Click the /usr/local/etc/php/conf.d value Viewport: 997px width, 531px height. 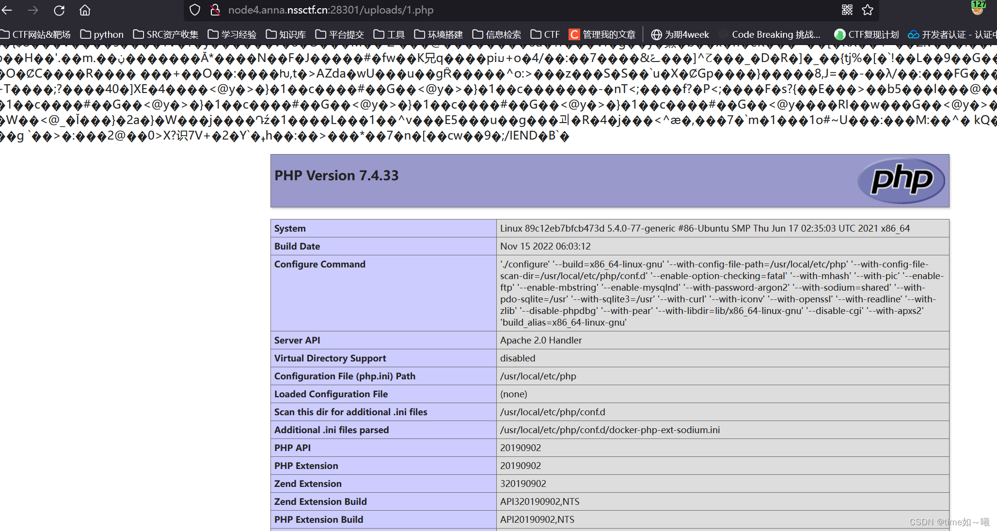(553, 412)
